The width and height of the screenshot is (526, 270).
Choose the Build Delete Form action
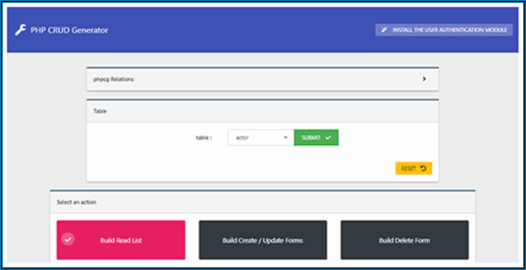pos(405,240)
